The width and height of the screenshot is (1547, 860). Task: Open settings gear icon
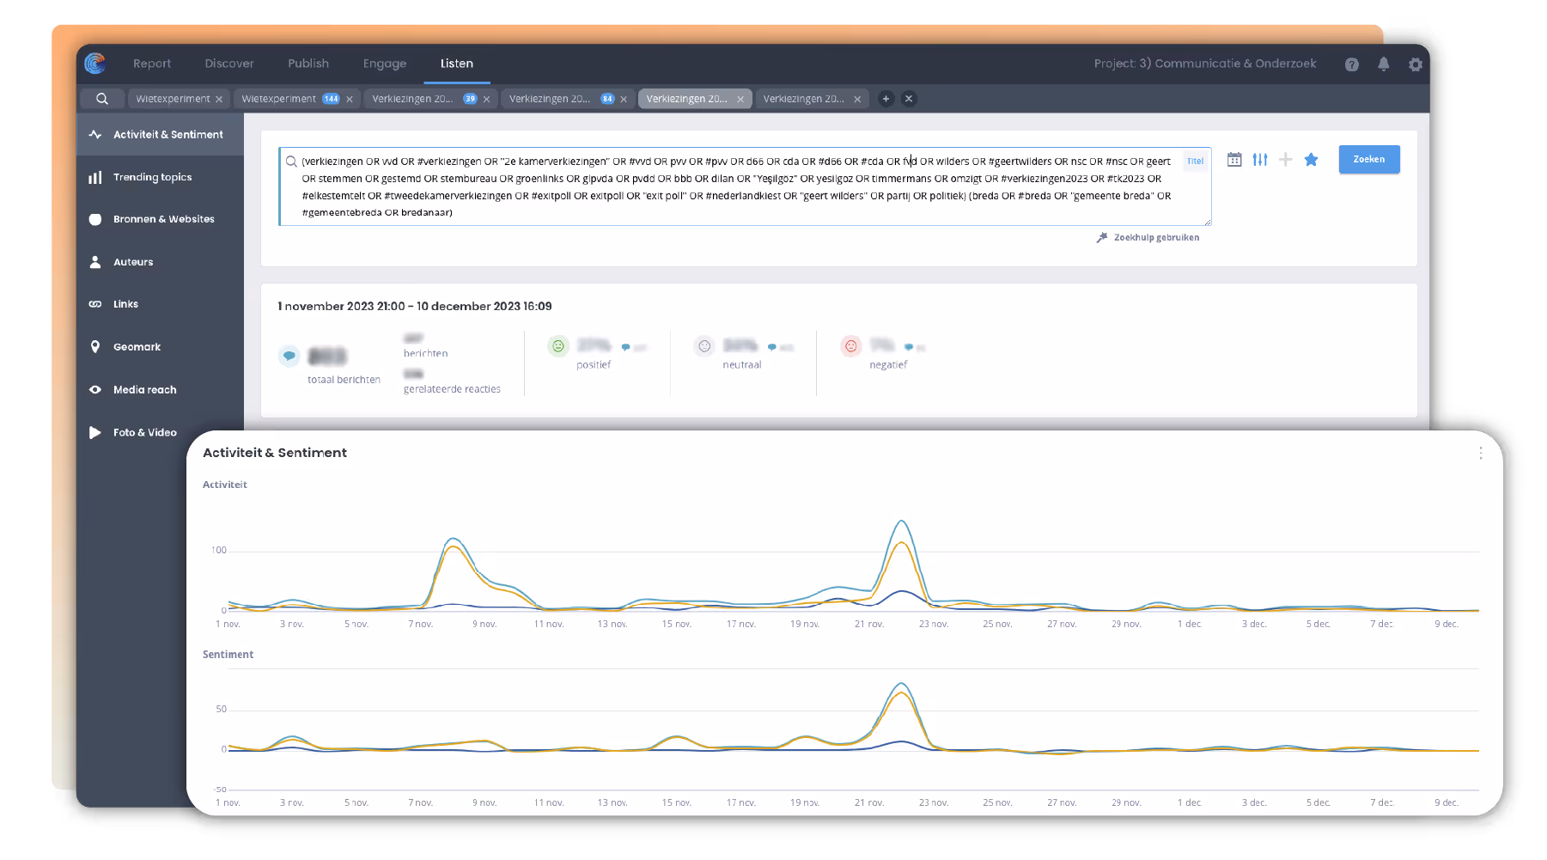1416,64
